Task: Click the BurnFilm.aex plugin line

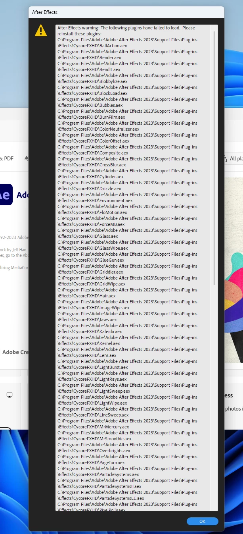Action: (x=91, y=117)
